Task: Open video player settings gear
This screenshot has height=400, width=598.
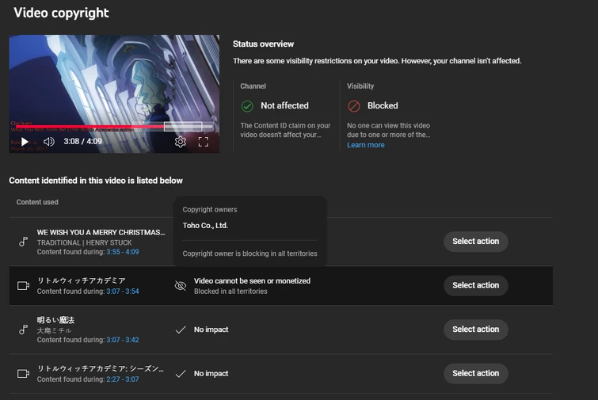Action: 181,142
